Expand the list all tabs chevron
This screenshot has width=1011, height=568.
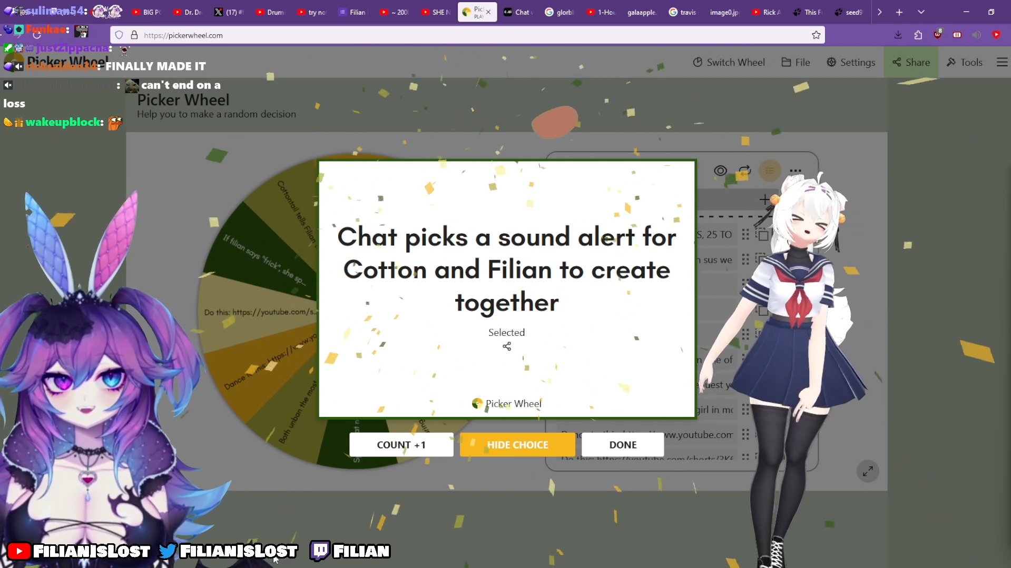point(921,12)
